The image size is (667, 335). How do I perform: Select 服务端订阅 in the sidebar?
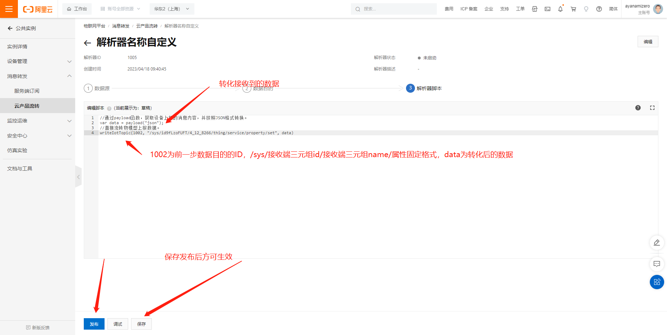pos(27,91)
